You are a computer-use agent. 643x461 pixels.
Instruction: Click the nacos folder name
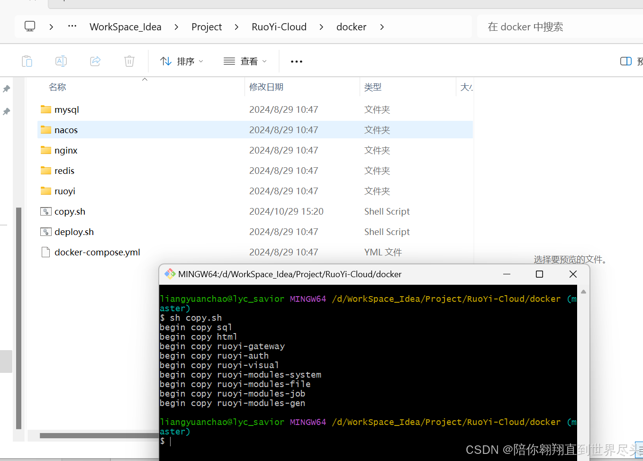(66, 130)
